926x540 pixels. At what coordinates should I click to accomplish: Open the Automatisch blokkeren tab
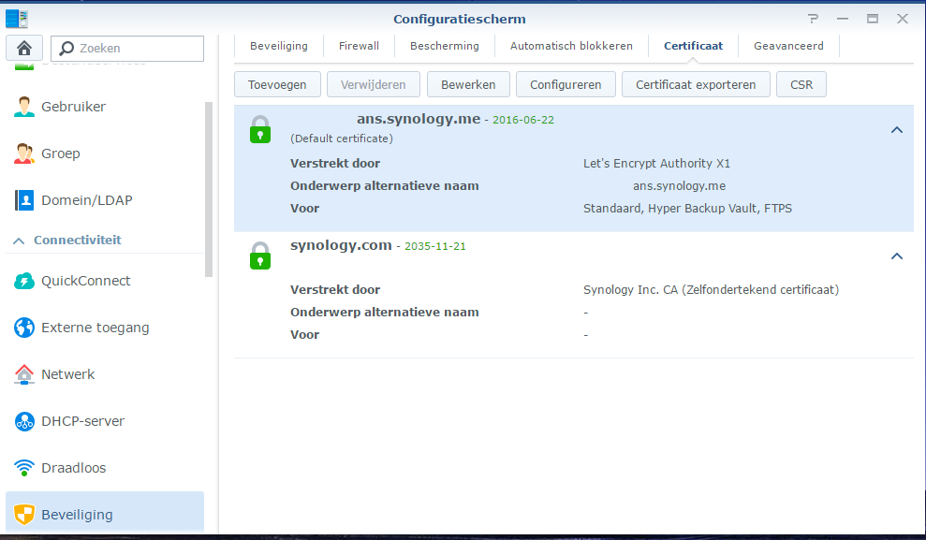click(571, 46)
